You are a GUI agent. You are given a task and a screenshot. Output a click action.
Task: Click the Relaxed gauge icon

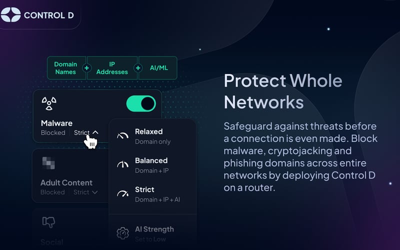click(x=122, y=136)
